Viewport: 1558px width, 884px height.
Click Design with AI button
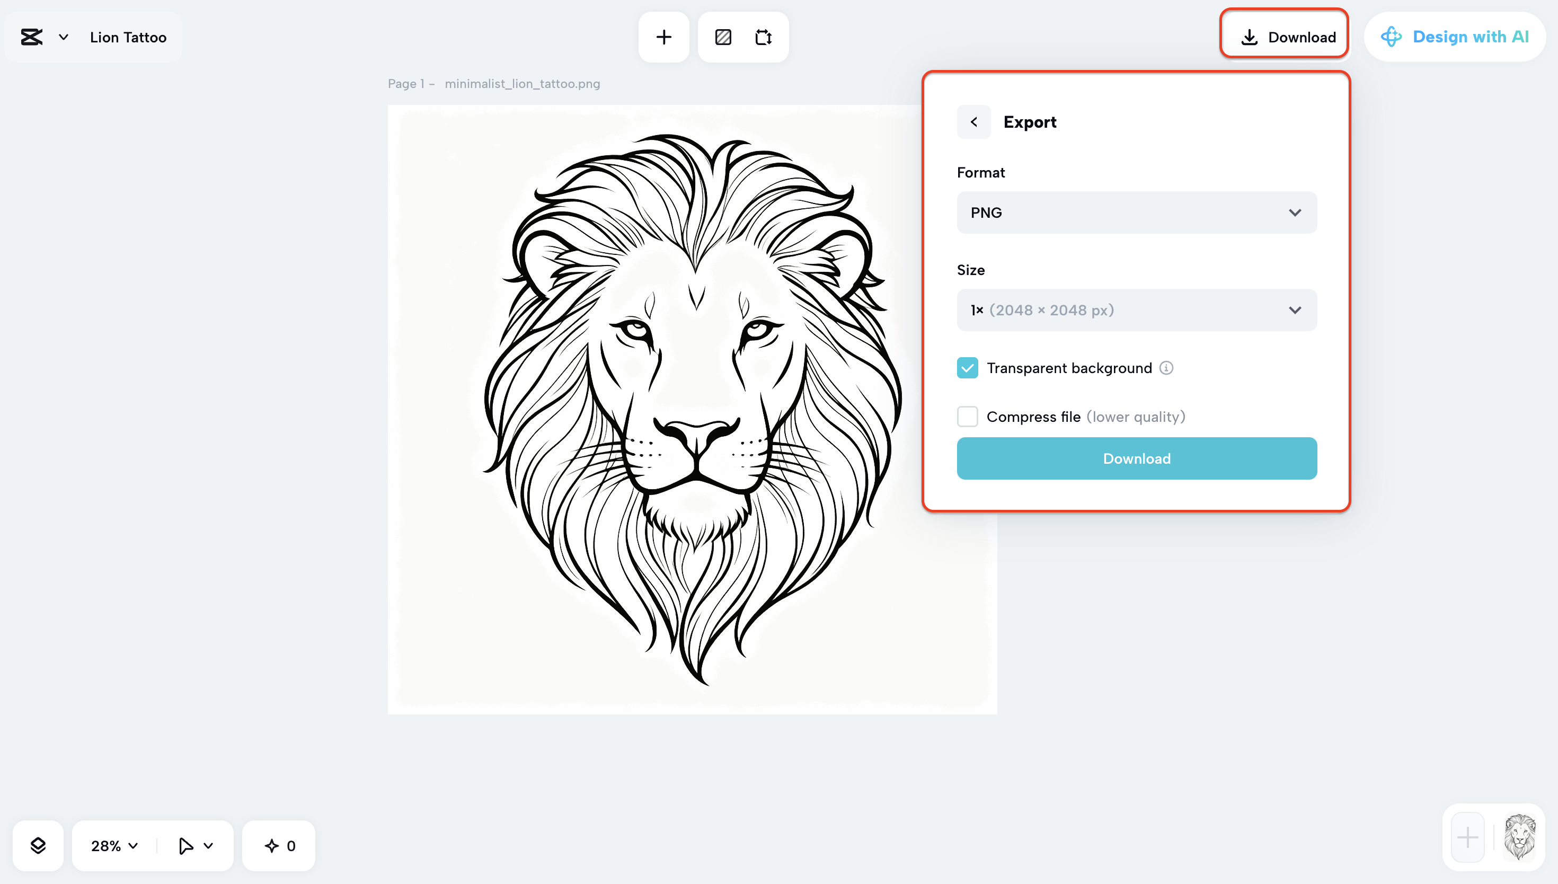(x=1454, y=37)
